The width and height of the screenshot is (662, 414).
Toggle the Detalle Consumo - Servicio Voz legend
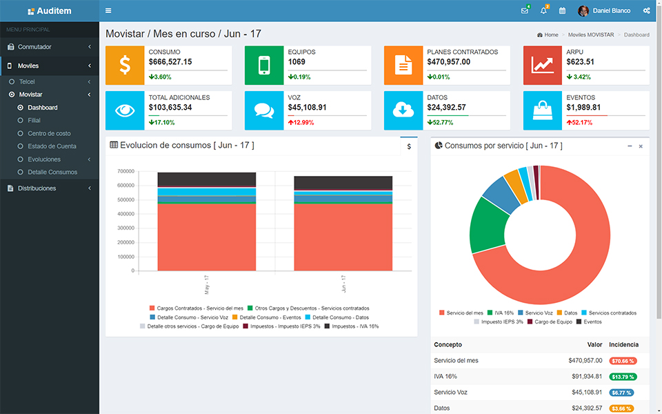(189, 317)
